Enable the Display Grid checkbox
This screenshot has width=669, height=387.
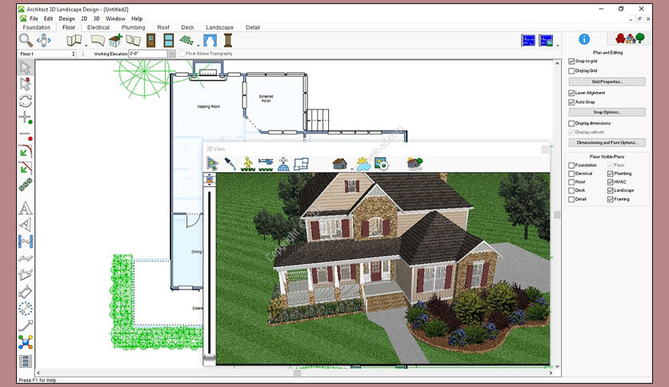click(x=571, y=71)
